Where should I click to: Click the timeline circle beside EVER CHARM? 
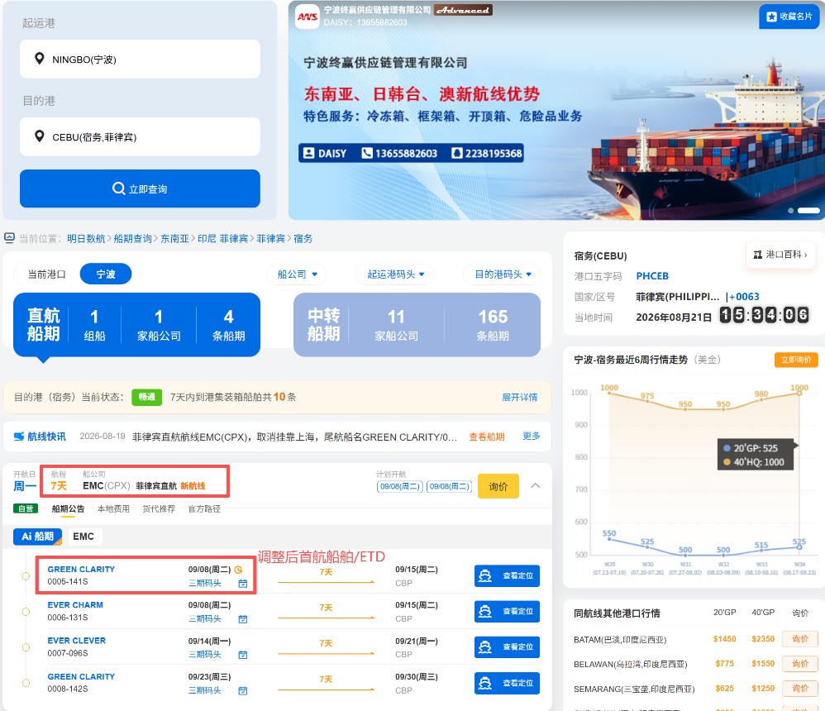coord(26,612)
